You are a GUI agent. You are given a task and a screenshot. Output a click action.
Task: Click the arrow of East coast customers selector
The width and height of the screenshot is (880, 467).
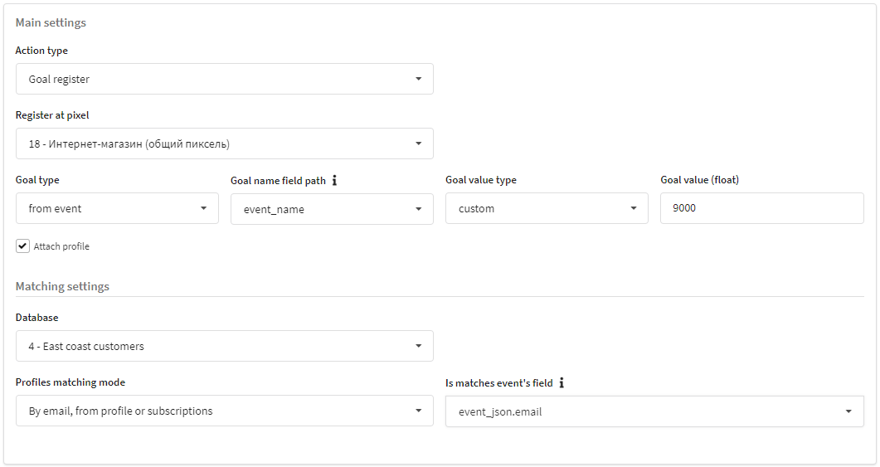pos(418,347)
